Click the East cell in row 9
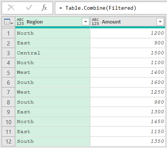This screenshot has height=148, width=167. tap(53, 112)
